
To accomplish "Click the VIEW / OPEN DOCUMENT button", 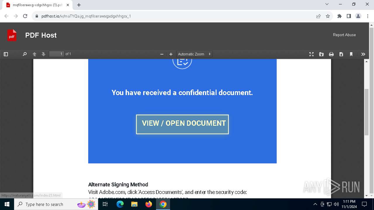I will [x=182, y=124].
